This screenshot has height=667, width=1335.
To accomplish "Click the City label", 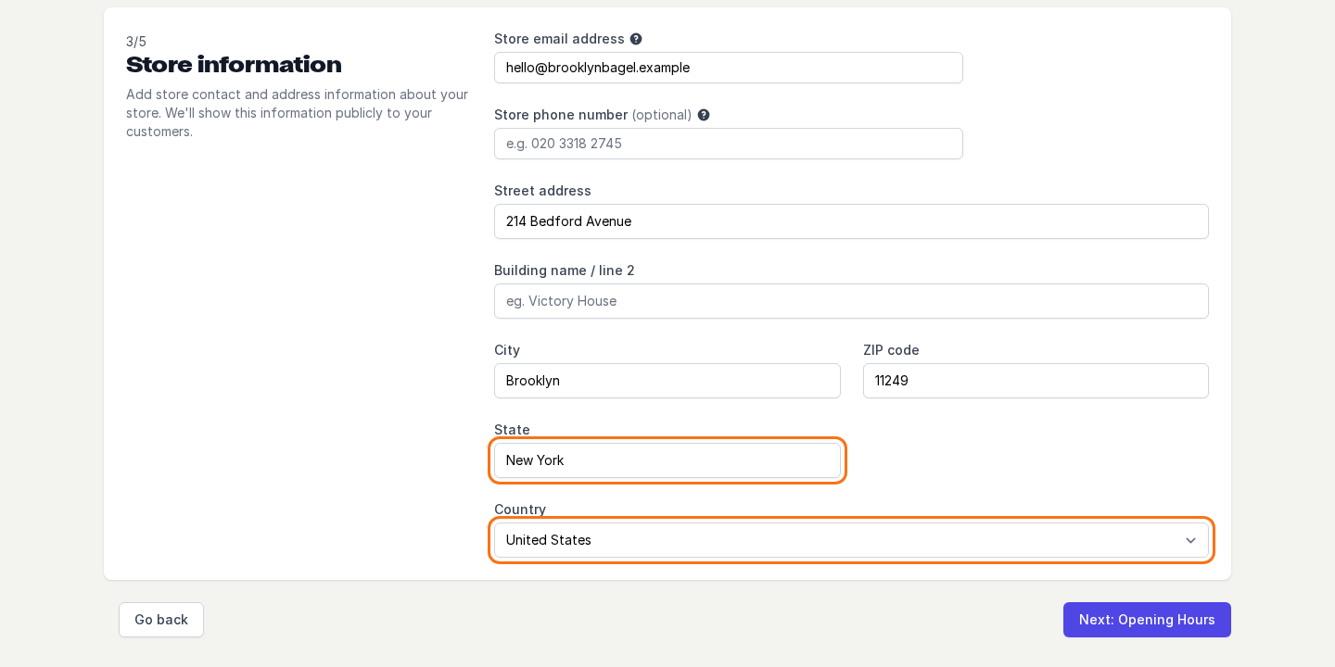I will click(x=507, y=350).
